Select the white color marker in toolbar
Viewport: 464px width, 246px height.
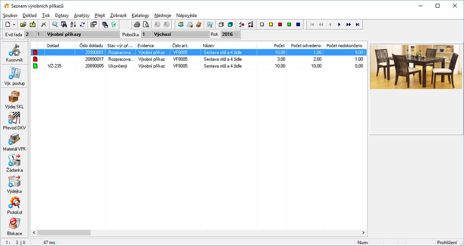pos(262,24)
